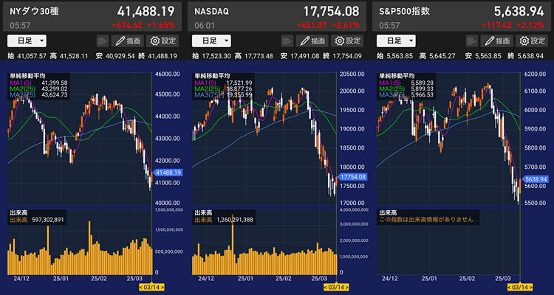Click the 03/14 date marker under NYダウ30種 chart

click(151, 287)
